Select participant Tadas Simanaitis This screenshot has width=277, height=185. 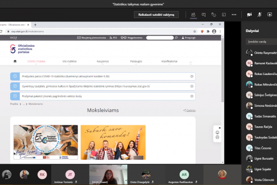tap(261, 116)
